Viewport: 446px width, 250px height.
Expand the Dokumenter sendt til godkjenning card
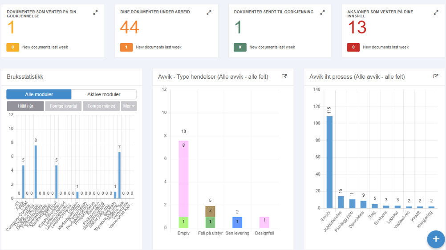(x=322, y=12)
